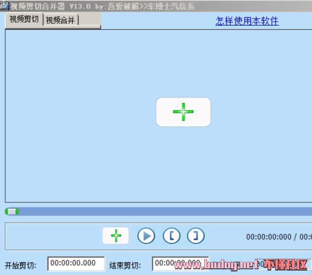Set cut start with left bracket button
Viewport: 312px width, 275px height.
tap(171, 236)
